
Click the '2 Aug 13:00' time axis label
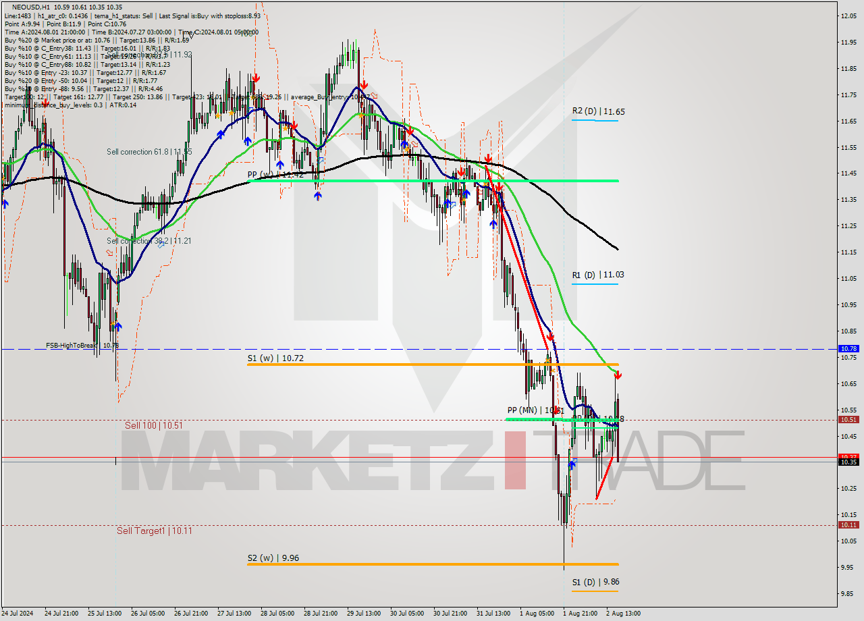click(x=622, y=614)
